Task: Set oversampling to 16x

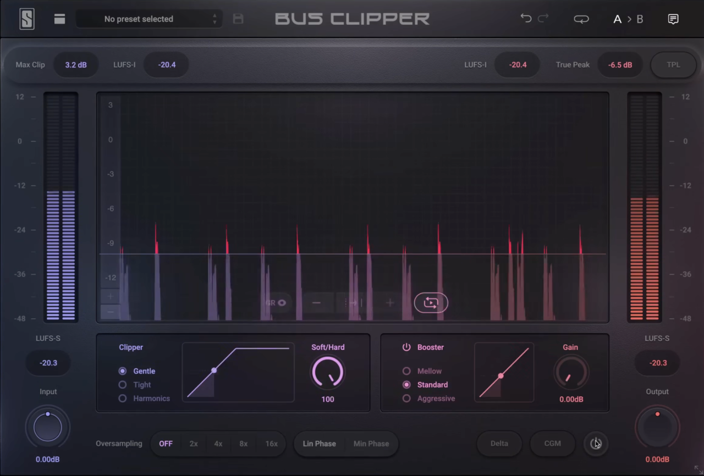Action: coord(272,444)
